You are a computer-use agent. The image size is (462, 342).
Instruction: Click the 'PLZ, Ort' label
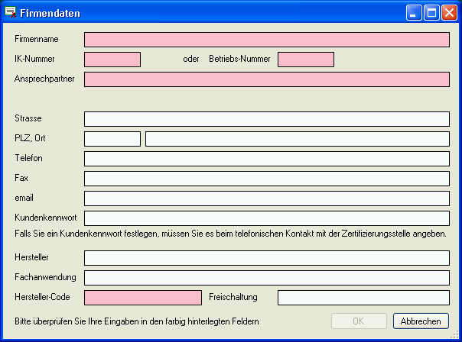point(30,138)
